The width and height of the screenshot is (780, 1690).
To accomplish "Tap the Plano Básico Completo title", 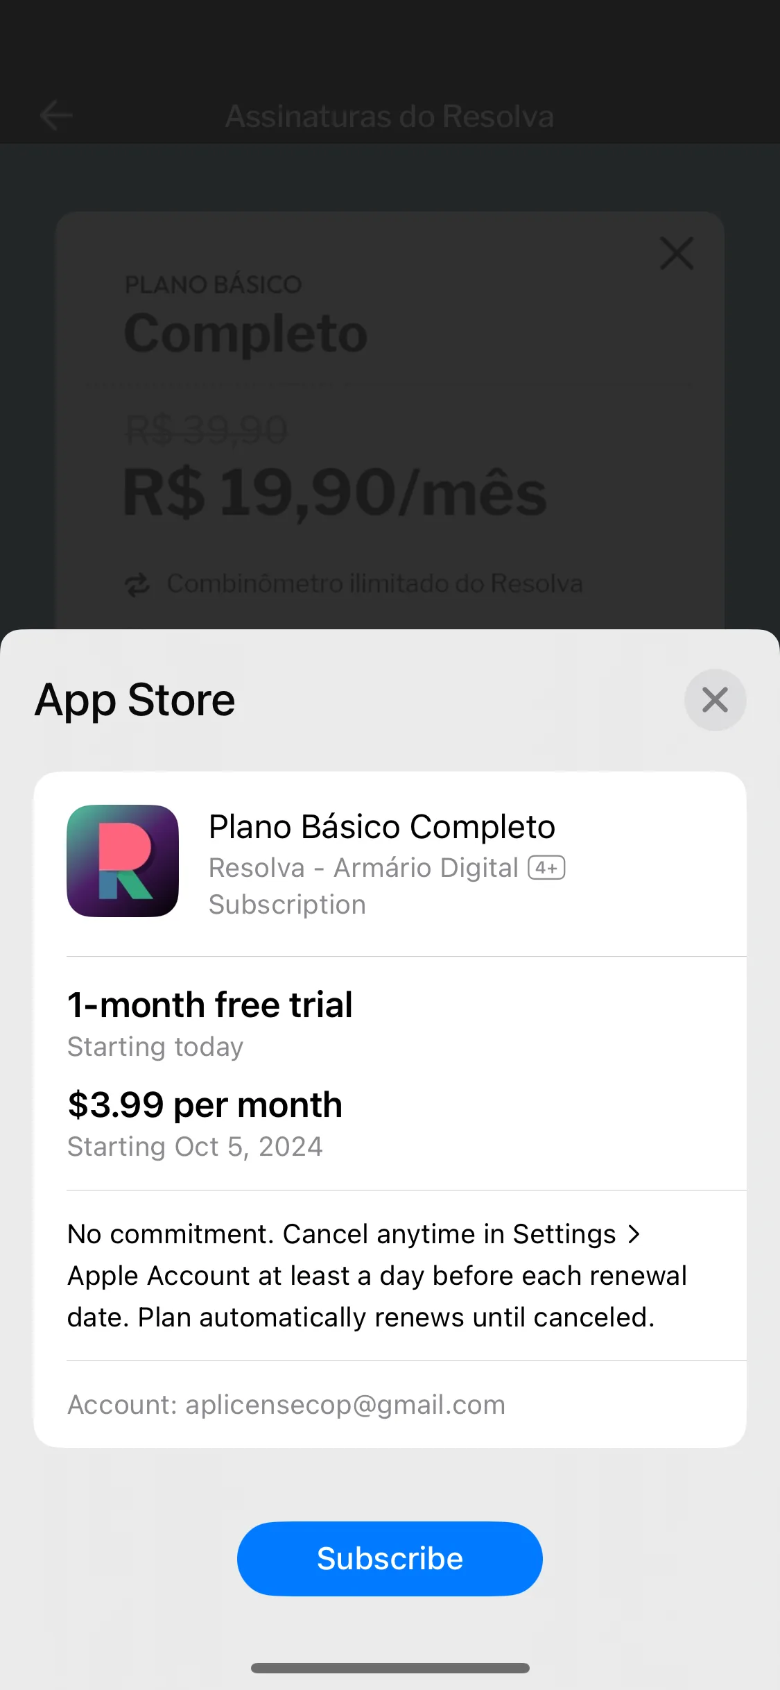I will click(382, 826).
